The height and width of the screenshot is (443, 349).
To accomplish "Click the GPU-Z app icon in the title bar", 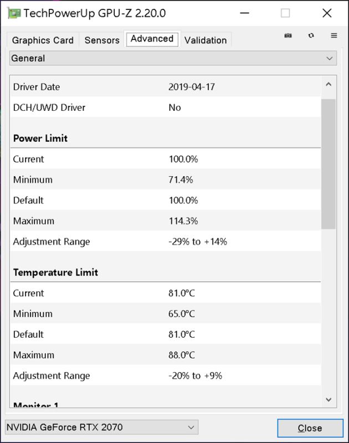I will (x=14, y=13).
